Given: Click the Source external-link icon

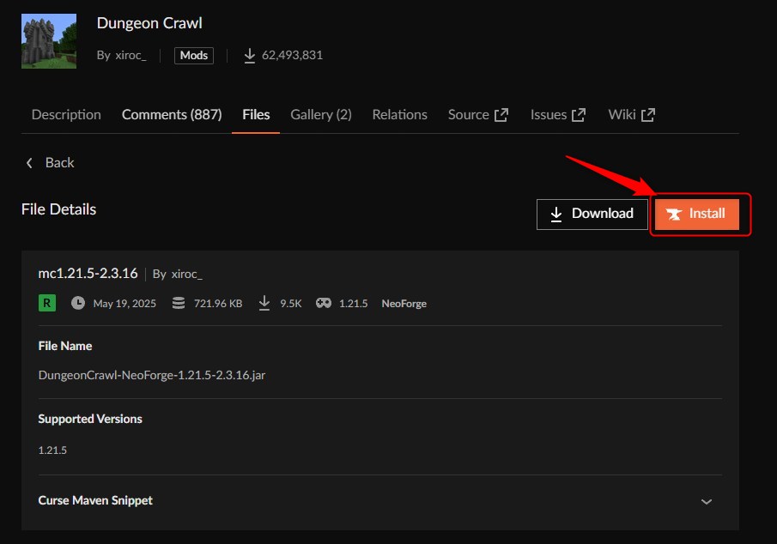Looking at the screenshot, I should coord(501,115).
